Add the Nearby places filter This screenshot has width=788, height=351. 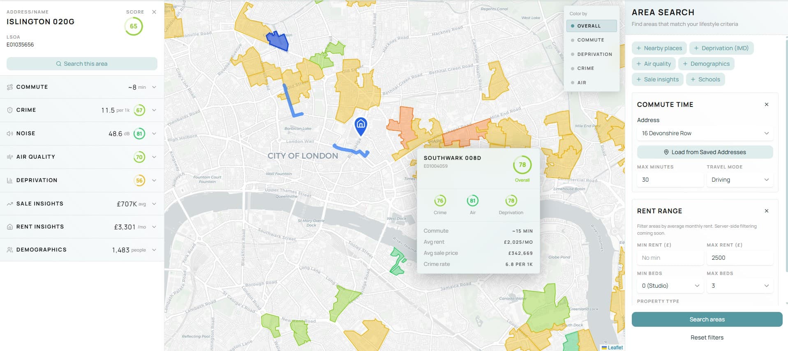click(659, 48)
